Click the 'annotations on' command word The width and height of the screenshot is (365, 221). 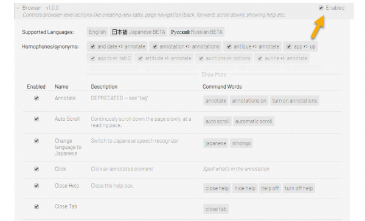[249, 101]
